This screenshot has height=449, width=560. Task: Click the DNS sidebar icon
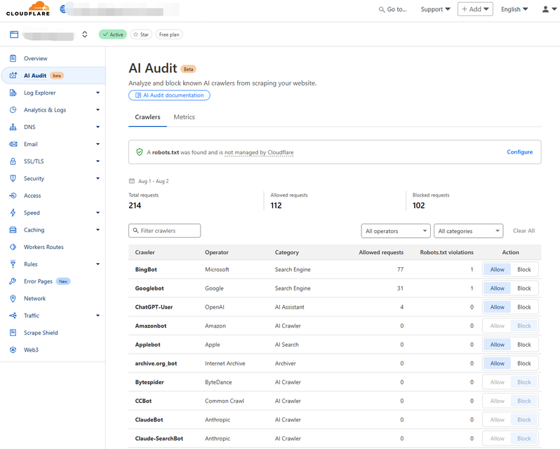pos(13,127)
